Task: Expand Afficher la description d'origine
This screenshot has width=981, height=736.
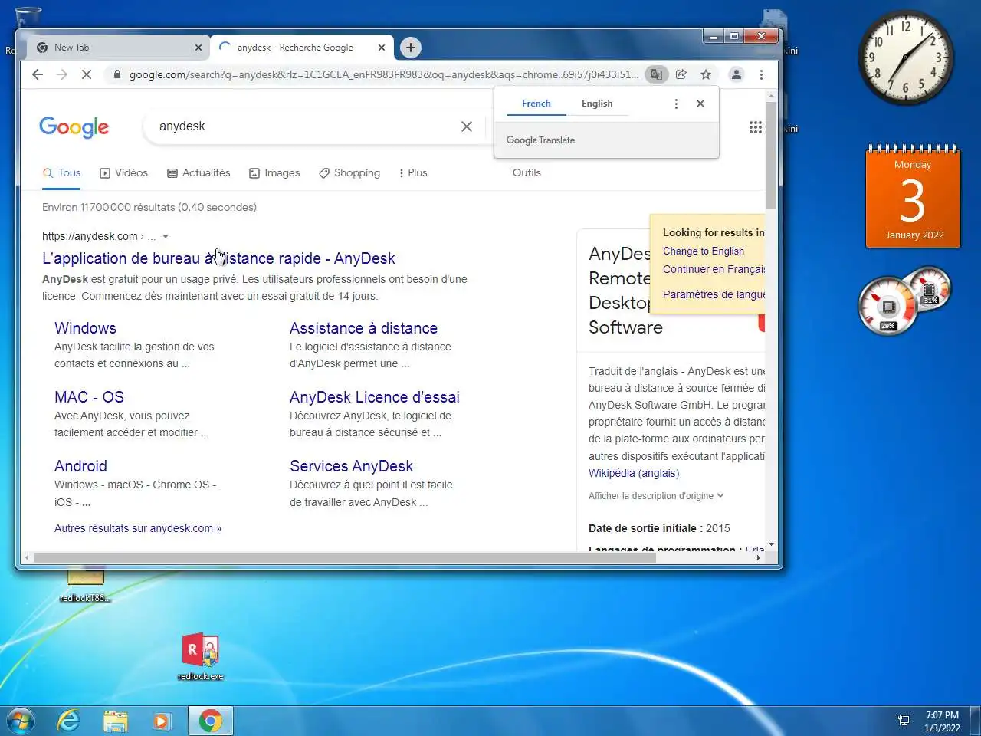Action: coord(656,496)
